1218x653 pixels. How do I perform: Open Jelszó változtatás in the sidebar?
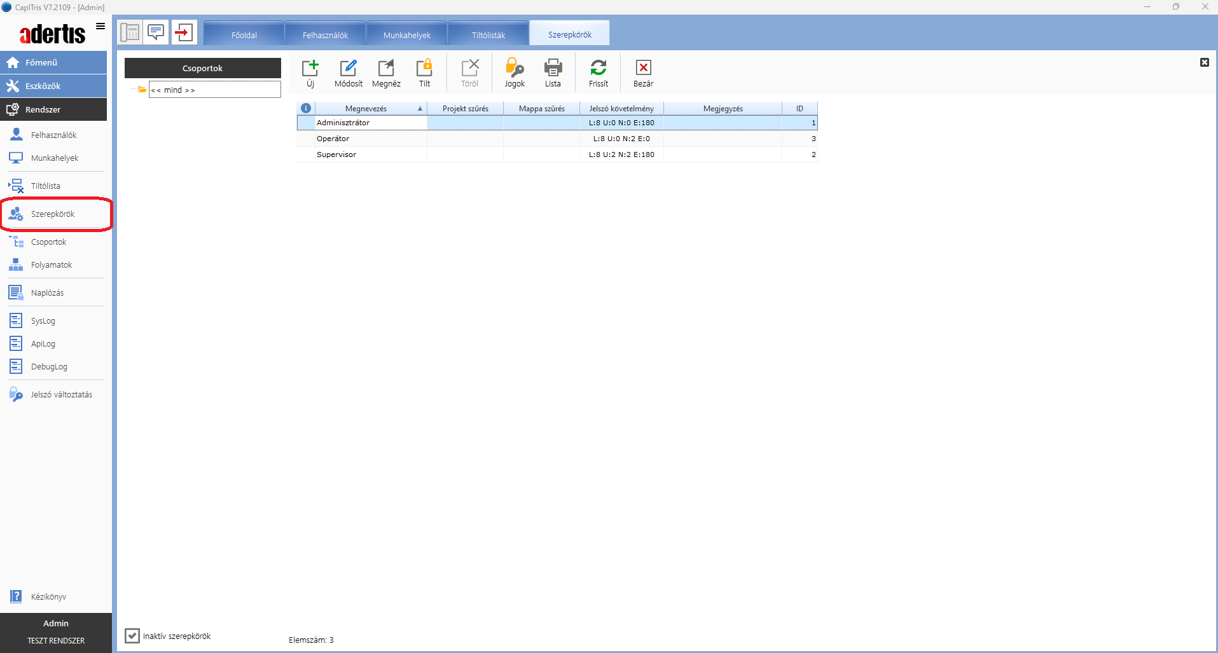[x=61, y=395]
